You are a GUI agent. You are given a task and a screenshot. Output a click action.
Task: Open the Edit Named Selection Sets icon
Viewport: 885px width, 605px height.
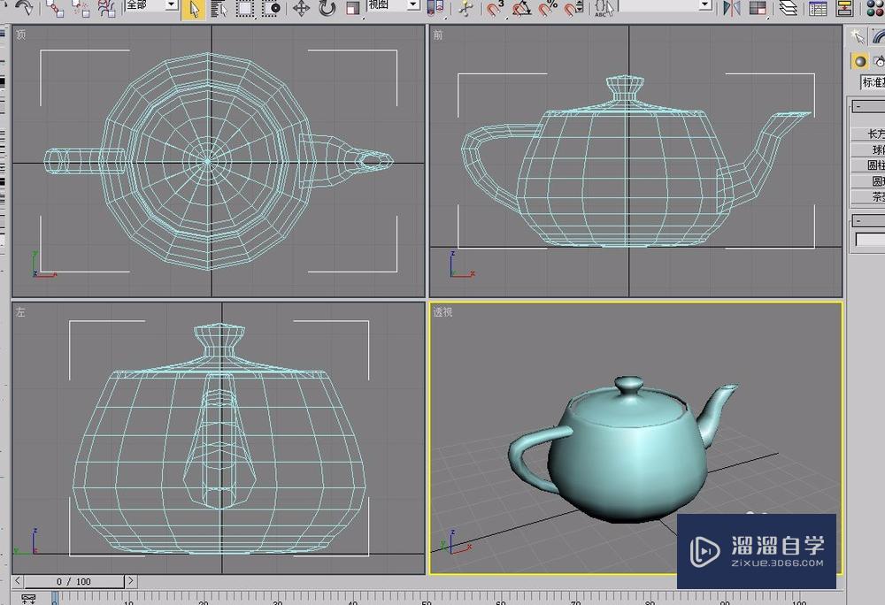(604, 8)
